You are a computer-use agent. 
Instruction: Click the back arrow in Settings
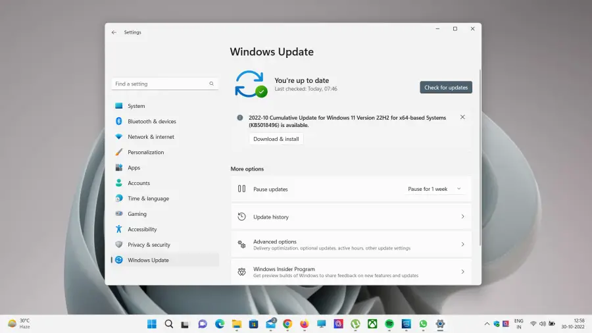(x=114, y=32)
